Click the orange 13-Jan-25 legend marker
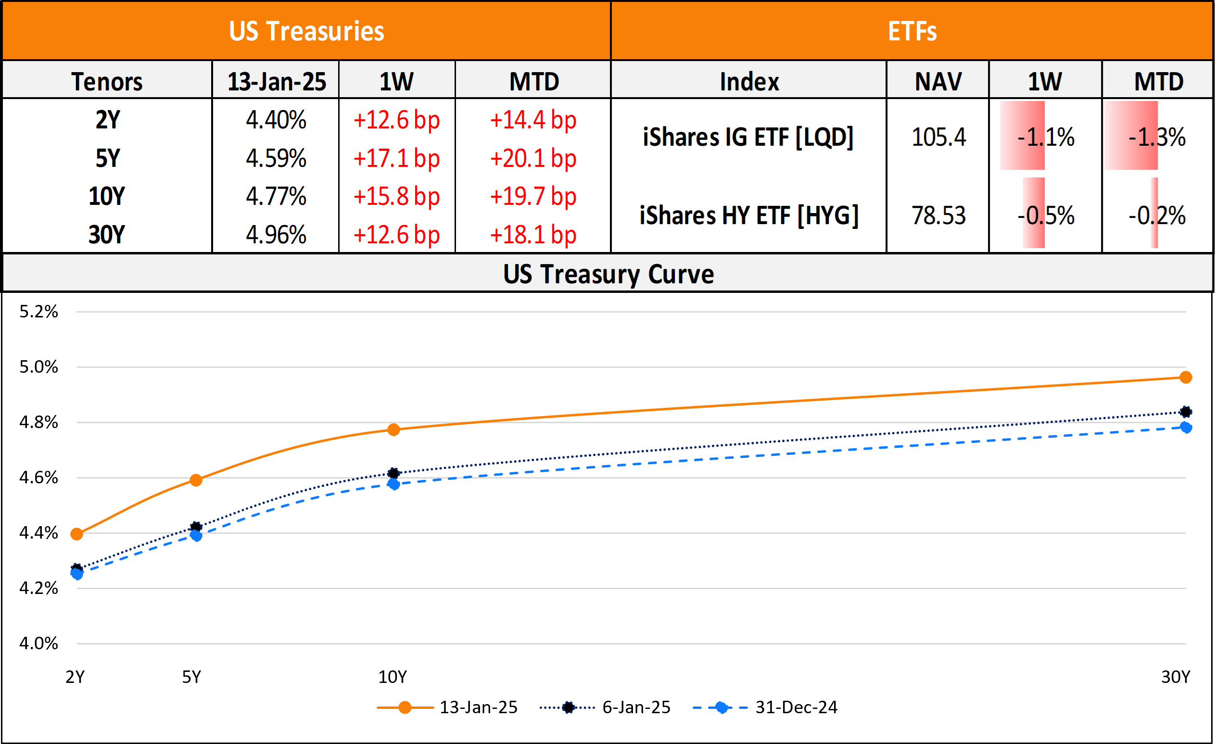 (x=405, y=707)
